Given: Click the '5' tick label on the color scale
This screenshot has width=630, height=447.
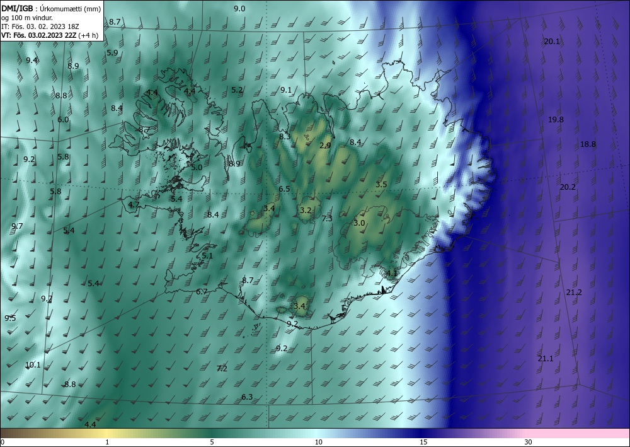Looking at the screenshot, I should 212,443.
